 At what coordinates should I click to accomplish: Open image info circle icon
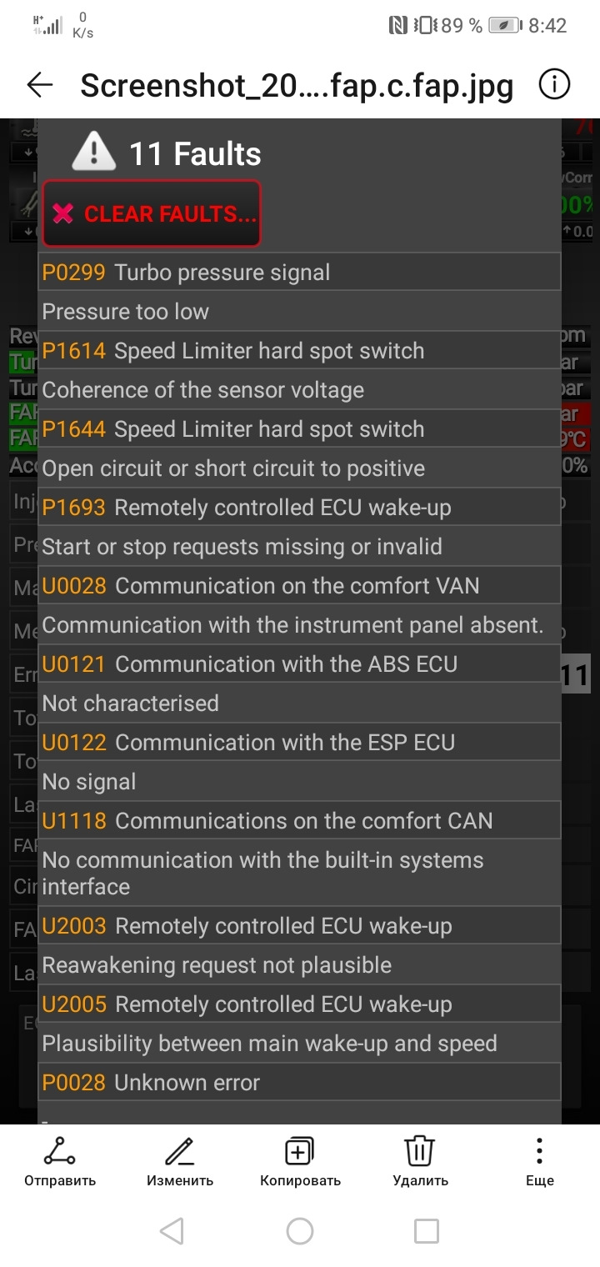point(555,84)
